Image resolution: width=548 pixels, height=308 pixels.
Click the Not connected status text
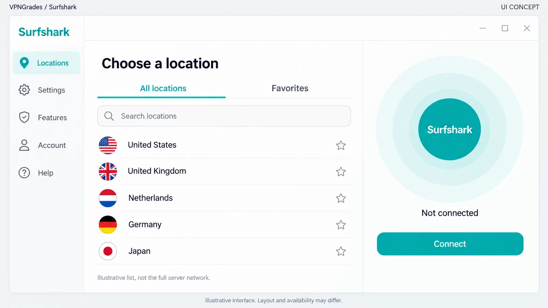click(450, 213)
